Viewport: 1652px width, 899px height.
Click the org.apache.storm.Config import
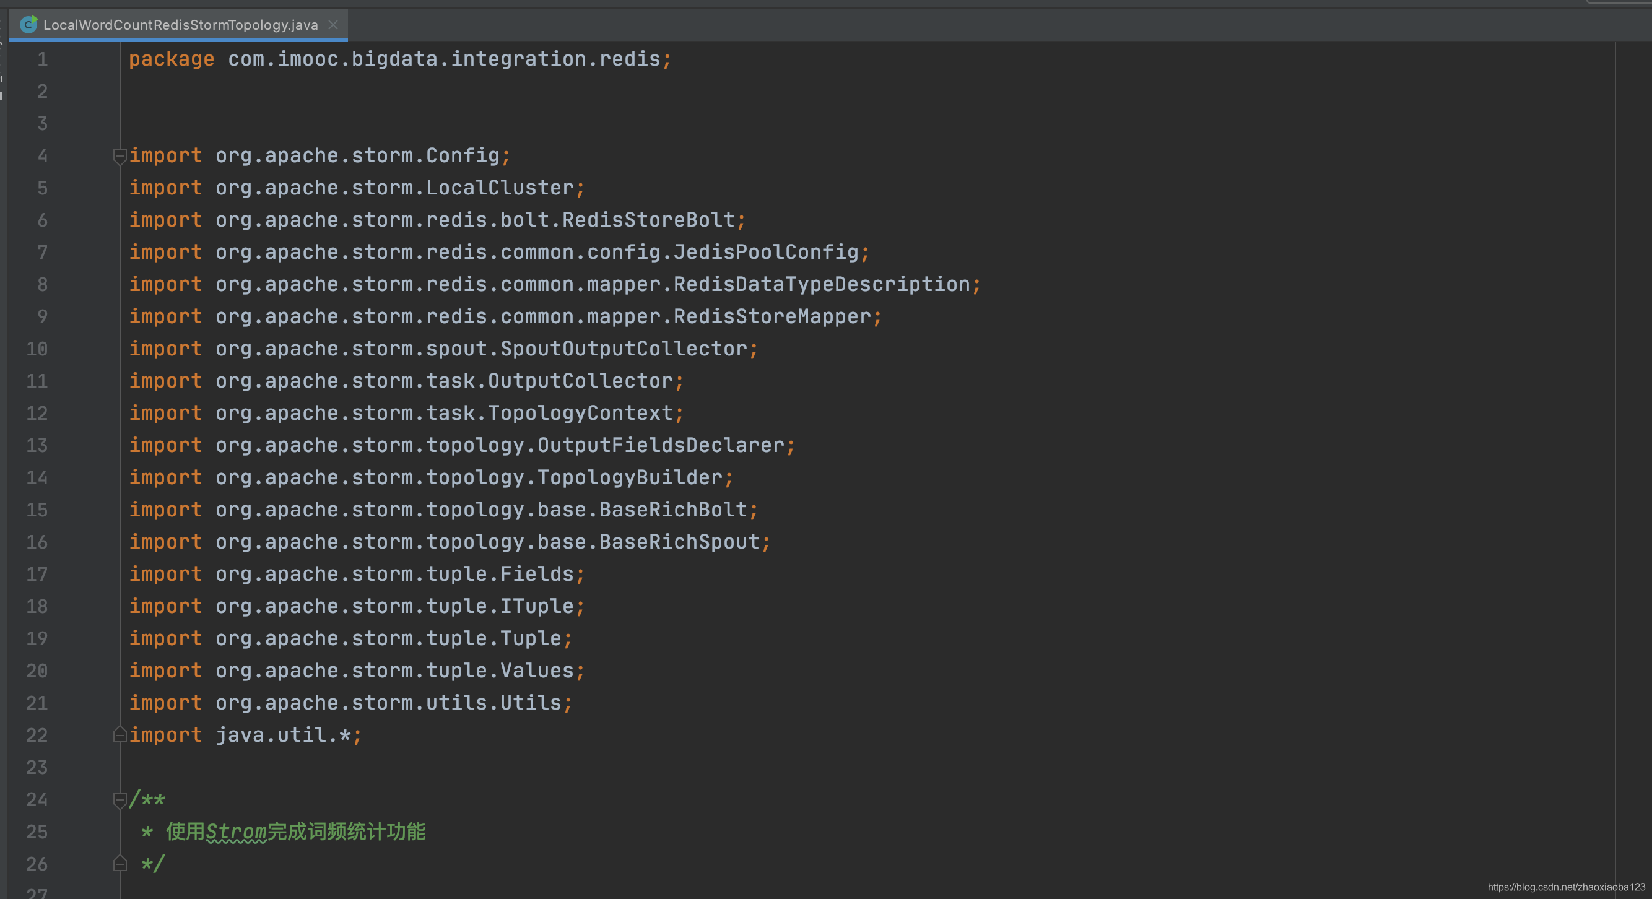[x=357, y=156]
